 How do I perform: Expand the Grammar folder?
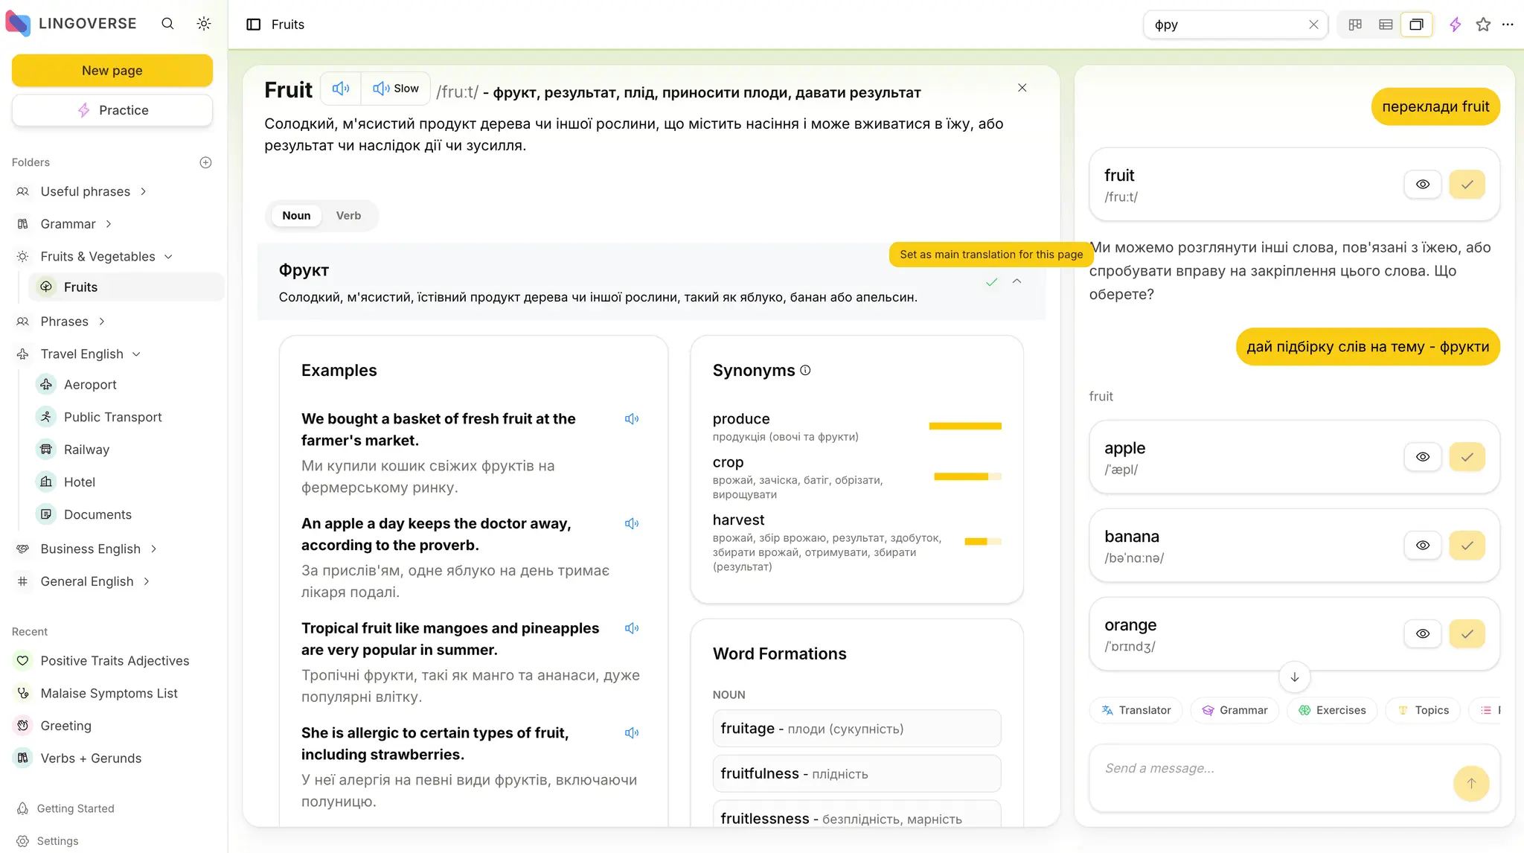pos(109,224)
